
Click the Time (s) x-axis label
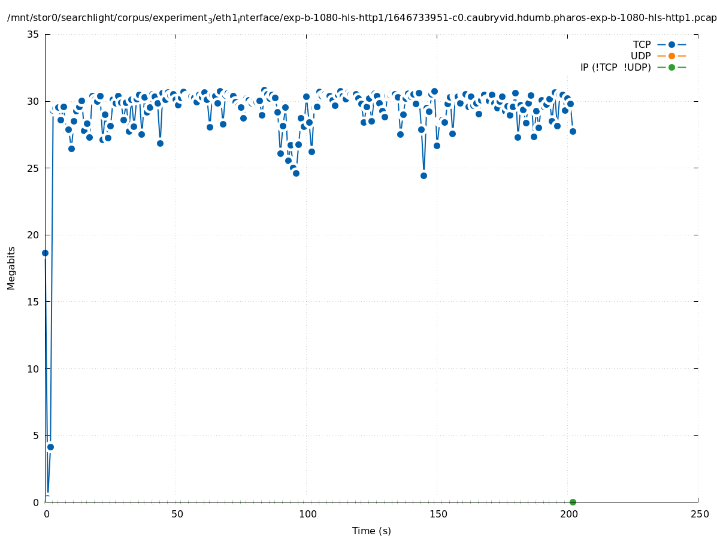(371, 531)
